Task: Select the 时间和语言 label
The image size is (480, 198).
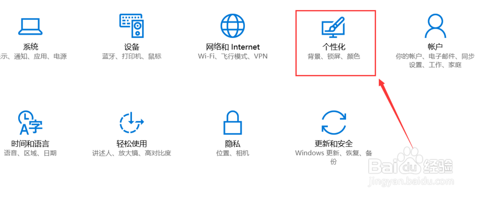Action: point(30,143)
